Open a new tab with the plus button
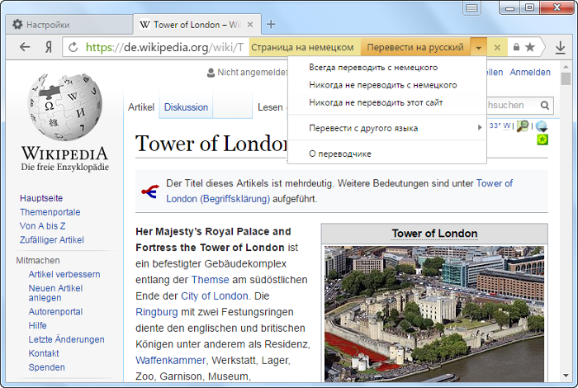The image size is (578, 388). click(271, 24)
